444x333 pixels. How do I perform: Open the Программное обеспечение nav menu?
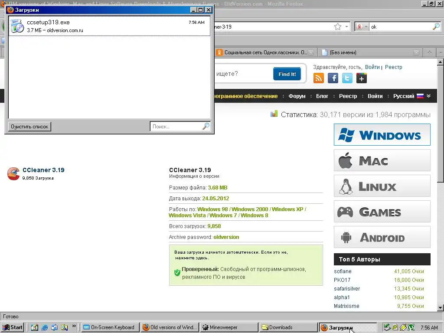pos(246,96)
